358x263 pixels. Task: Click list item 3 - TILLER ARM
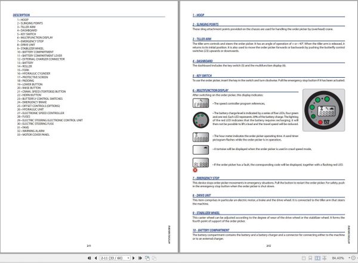pos(26,27)
